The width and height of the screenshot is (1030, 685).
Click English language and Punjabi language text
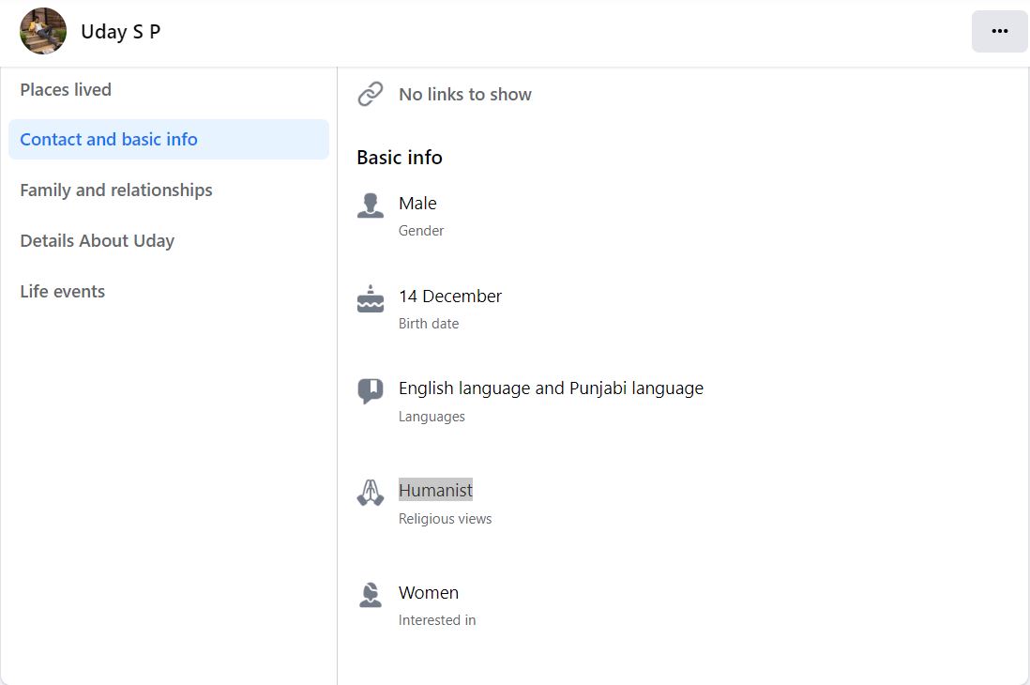[x=552, y=388]
